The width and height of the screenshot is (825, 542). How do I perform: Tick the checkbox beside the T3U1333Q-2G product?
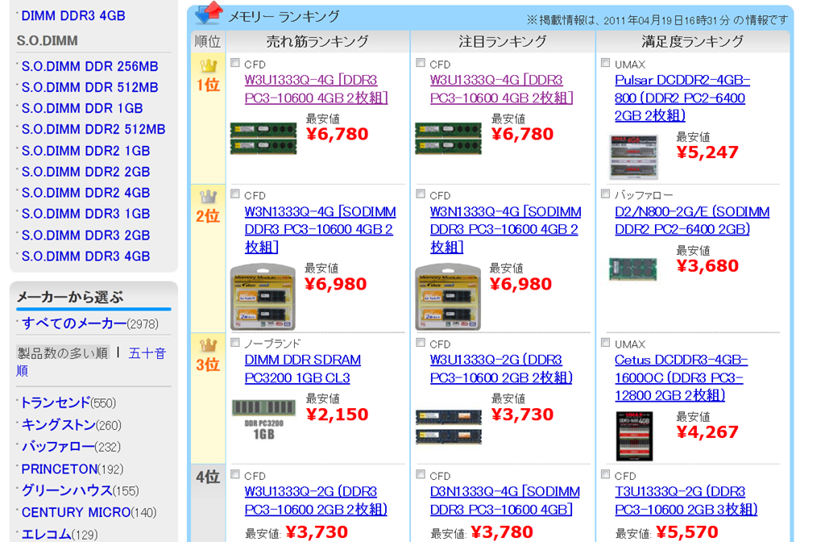(606, 474)
